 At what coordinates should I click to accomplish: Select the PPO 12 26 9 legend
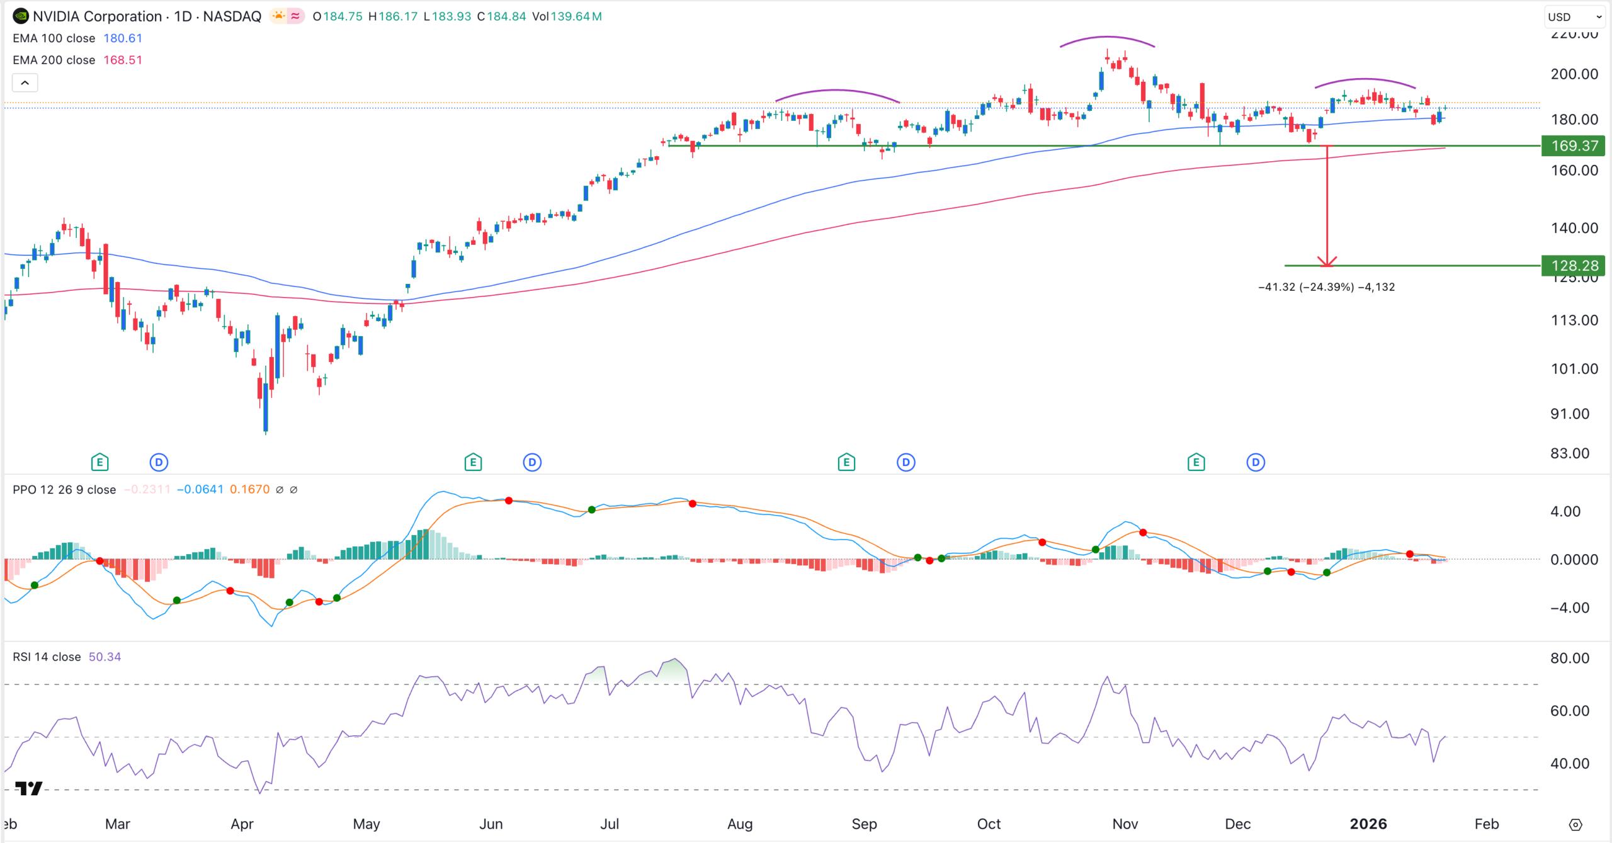point(64,490)
